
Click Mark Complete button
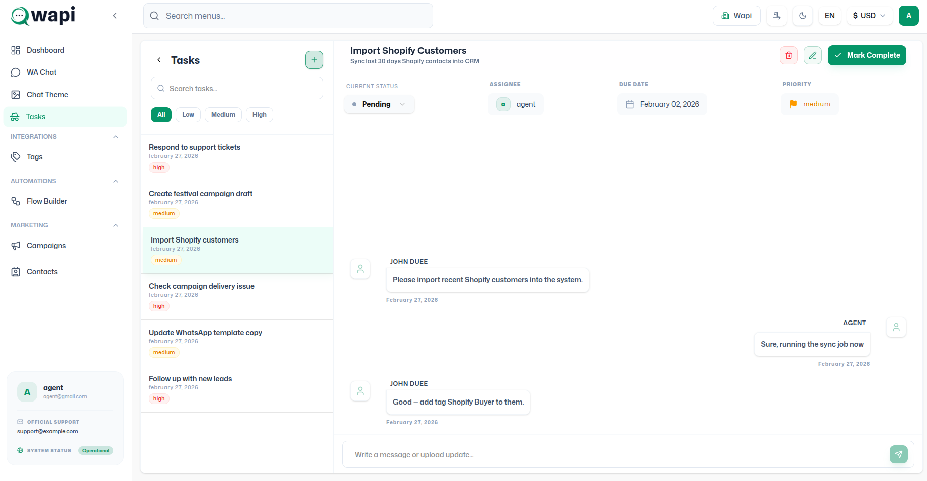[867, 55]
